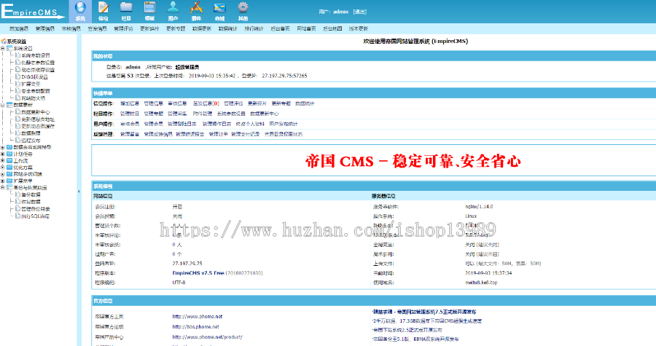
Task: Click the EmpireCMS logo
Action: click(x=33, y=11)
